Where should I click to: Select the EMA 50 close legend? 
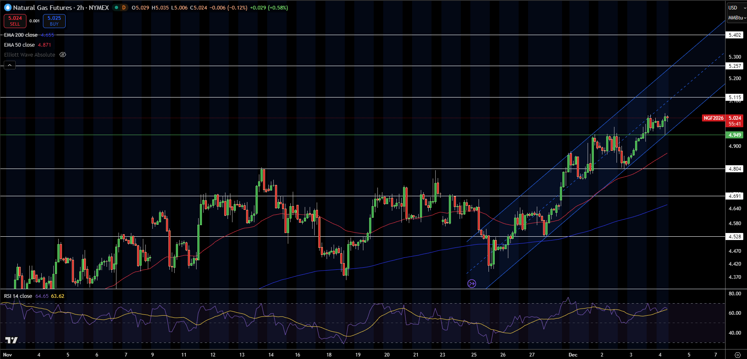tap(19, 45)
